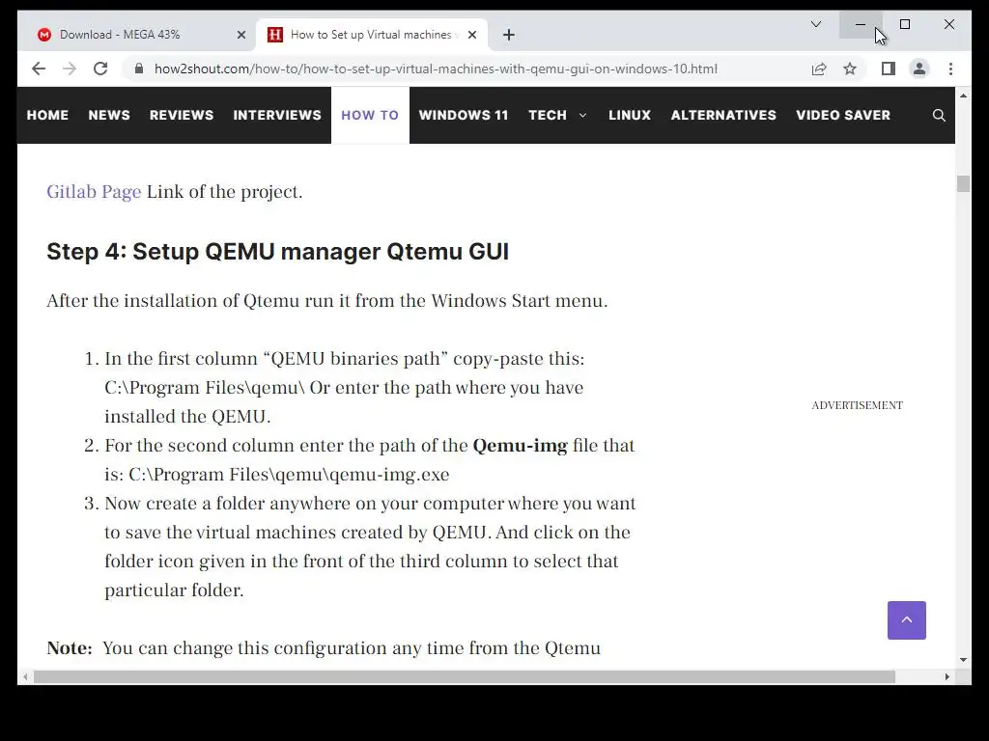The image size is (989, 741).
Task: Open the LINUX menu item
Action: (x=630, y=116)
